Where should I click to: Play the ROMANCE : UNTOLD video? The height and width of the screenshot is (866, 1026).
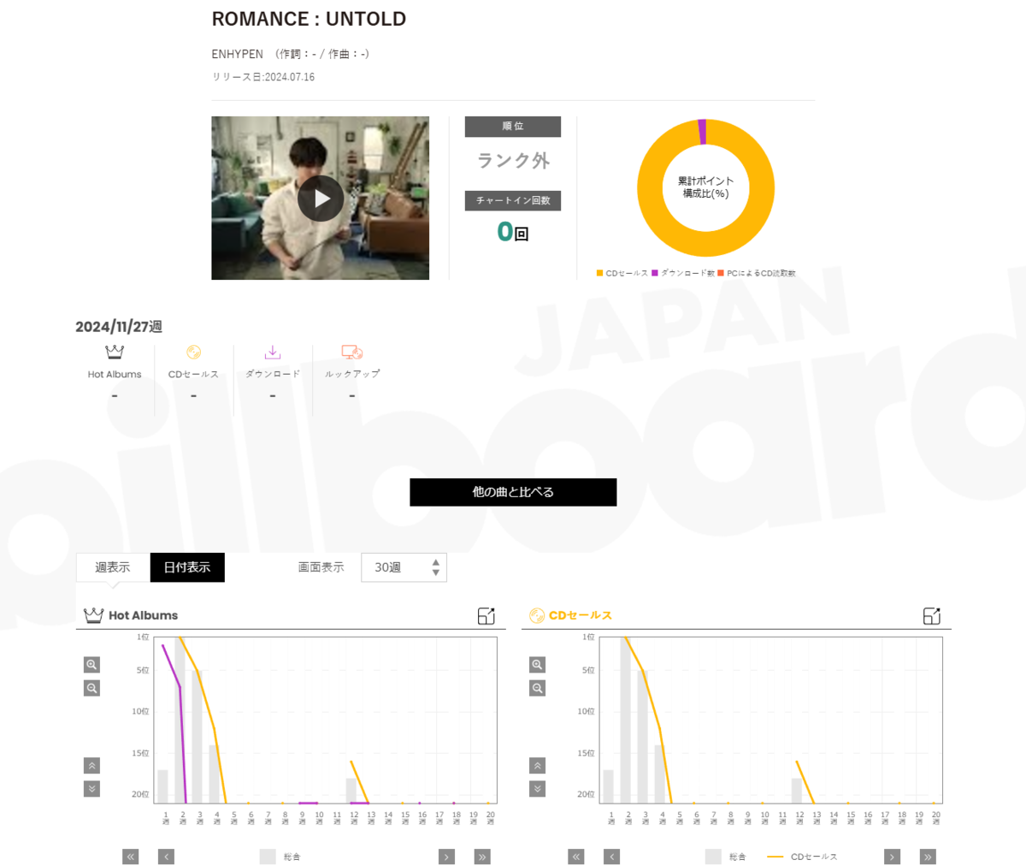tap(321, 199)
